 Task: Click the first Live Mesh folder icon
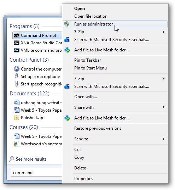(67, 50)
